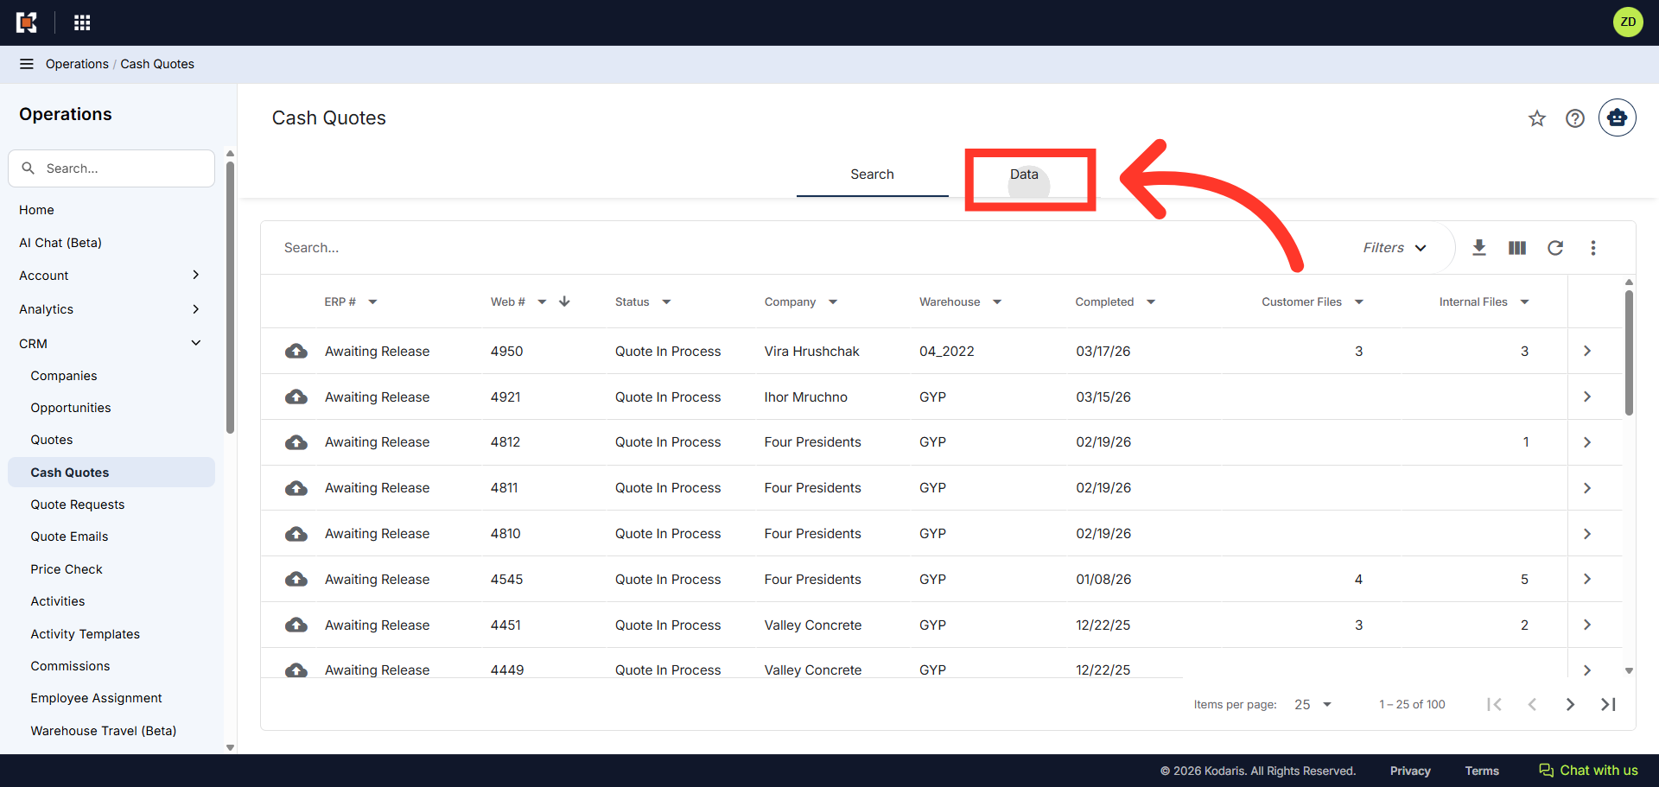Click the table Search input field
Screen dimensions: 1659x787
click(804, 248)
